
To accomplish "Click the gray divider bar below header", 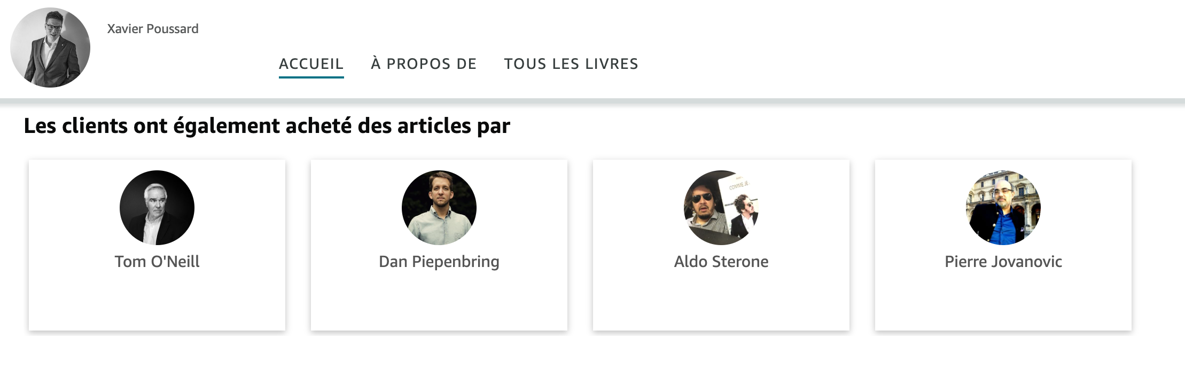I will tap(593, 101).
